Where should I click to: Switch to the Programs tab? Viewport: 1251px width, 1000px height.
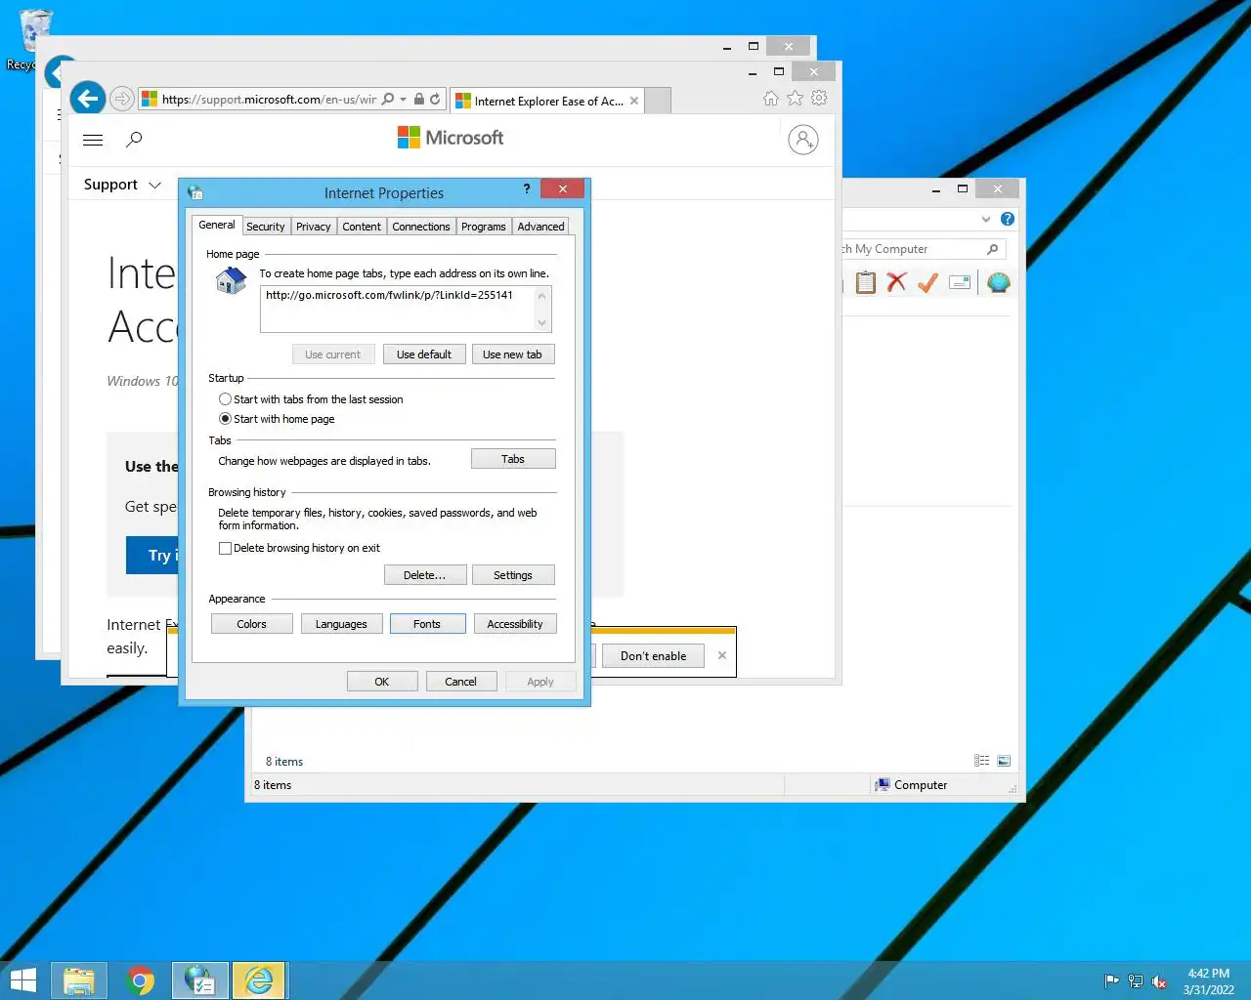click(x=484, y=227)
